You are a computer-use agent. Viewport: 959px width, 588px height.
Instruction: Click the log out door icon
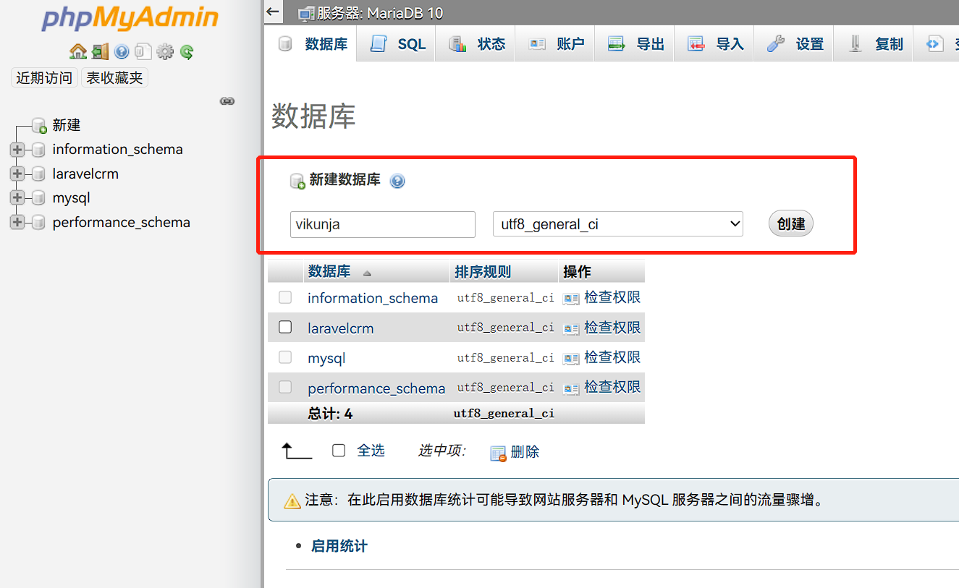click(x=100, y=51)
